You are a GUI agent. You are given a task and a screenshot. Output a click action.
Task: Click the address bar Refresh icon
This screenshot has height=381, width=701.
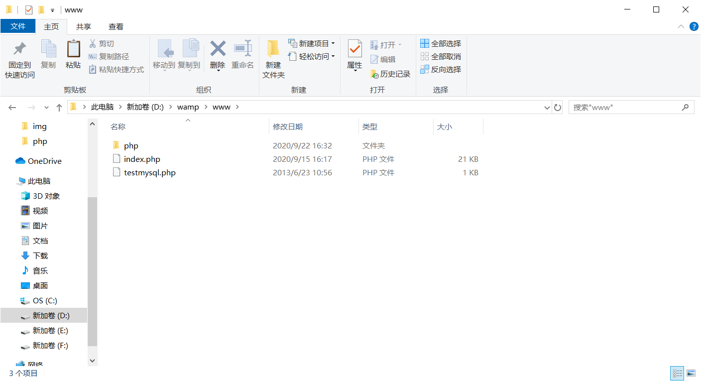click(x=558, y=108)
